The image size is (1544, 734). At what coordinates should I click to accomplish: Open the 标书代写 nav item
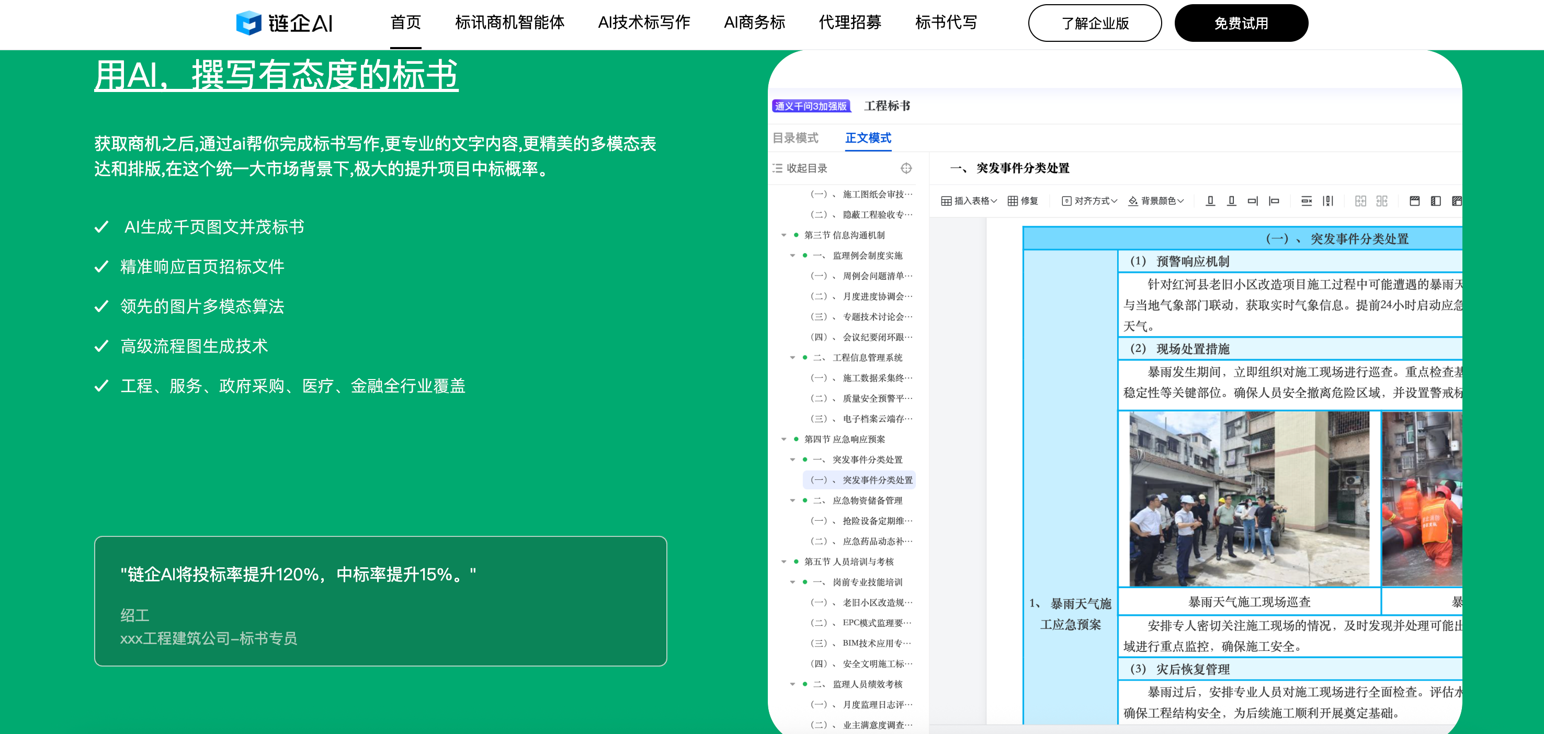click(x=946, y=23)
